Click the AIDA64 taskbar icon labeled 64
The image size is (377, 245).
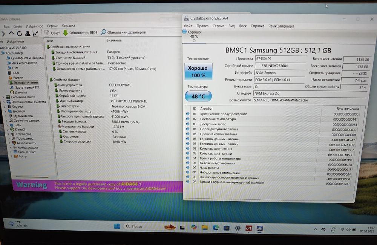click(x=248, y=228)
